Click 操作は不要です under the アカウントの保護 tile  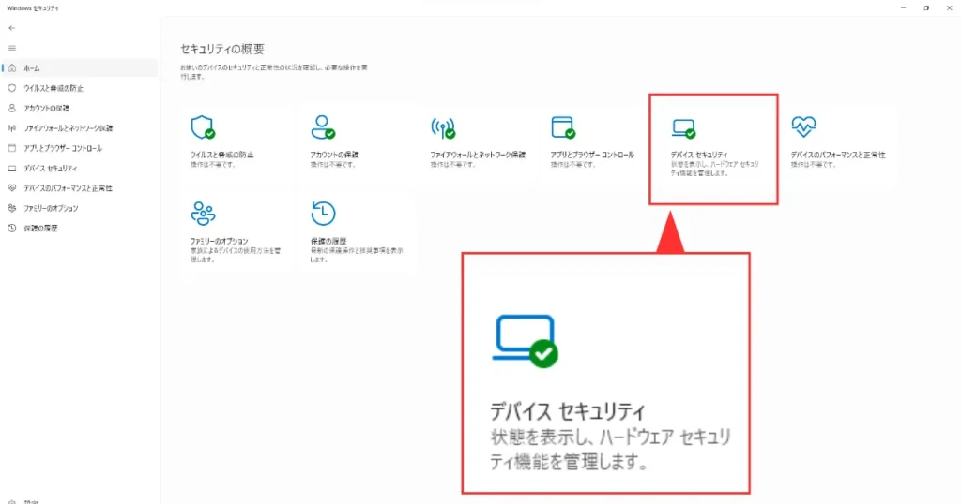[333, 165]
